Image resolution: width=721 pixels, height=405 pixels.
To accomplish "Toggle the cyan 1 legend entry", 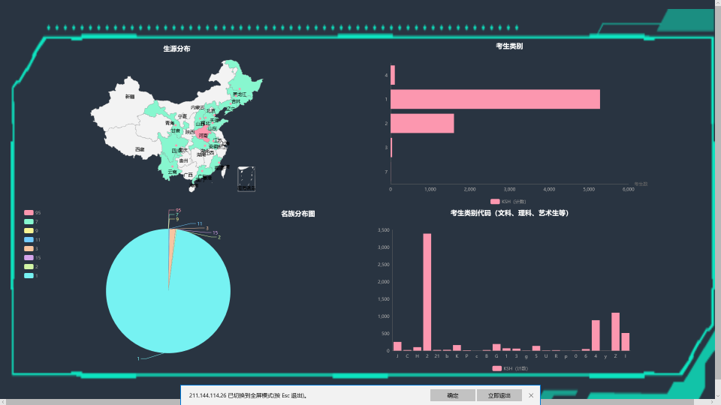I will (x=29, y=276).
